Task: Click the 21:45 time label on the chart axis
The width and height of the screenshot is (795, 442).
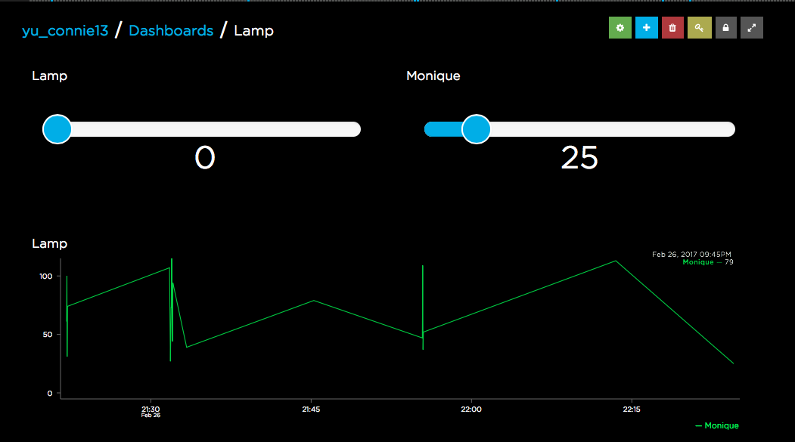Action: pyautogui.click(x=311, y=409)
